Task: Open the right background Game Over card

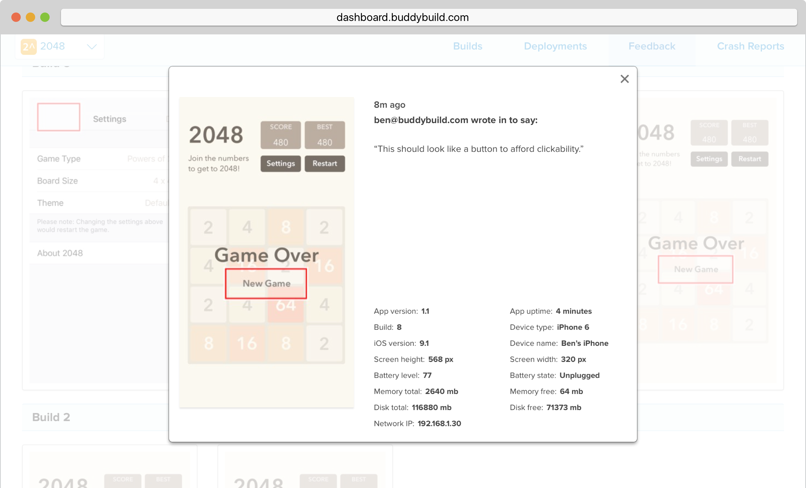Action: pos(710,241)
